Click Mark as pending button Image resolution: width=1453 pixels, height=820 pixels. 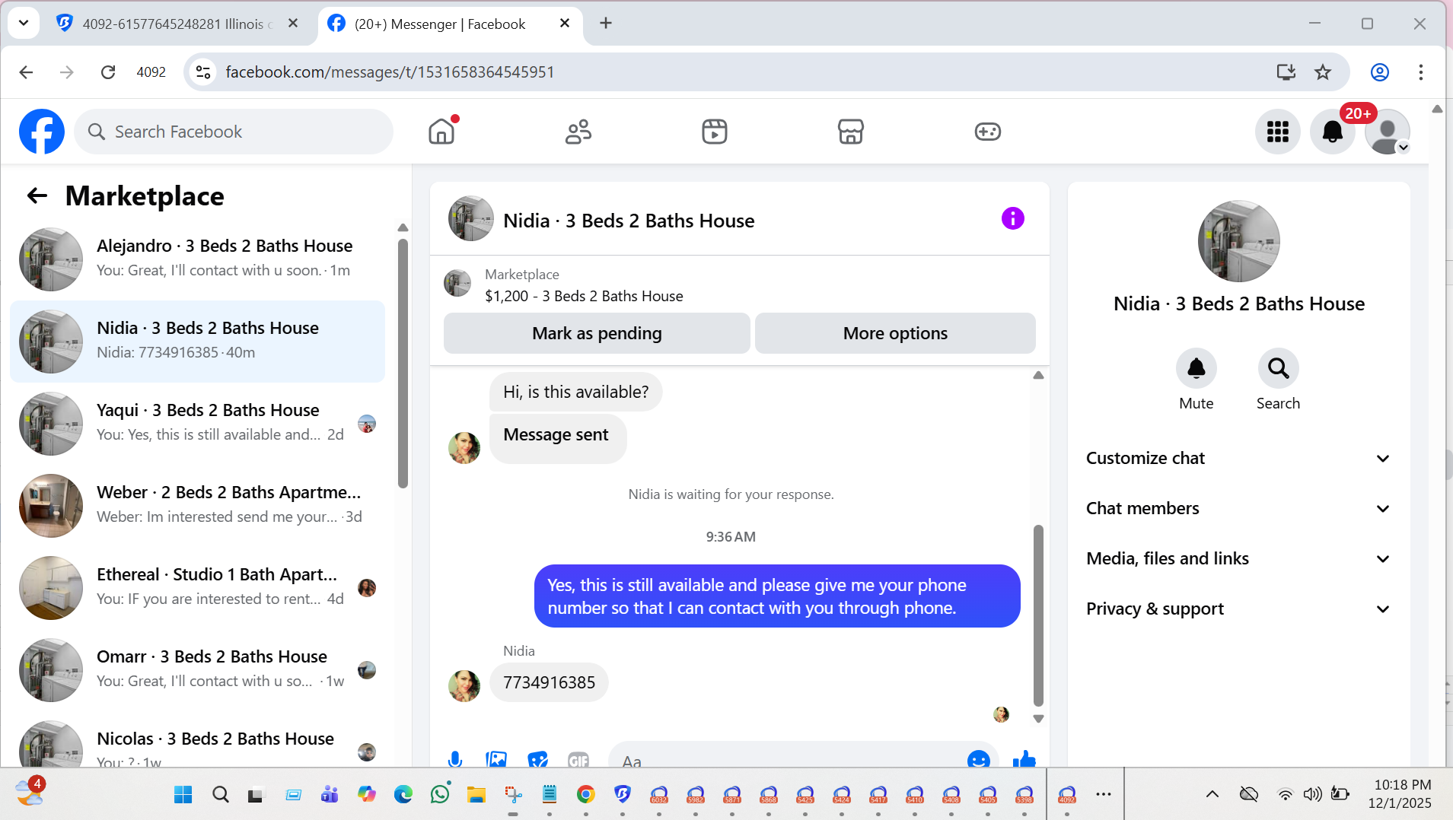pos(597,333)
